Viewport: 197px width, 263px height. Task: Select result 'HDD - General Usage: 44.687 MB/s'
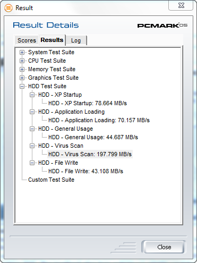point(93,137)
